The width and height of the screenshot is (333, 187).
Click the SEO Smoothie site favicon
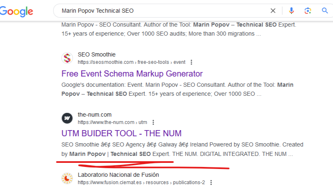(67, 58)
